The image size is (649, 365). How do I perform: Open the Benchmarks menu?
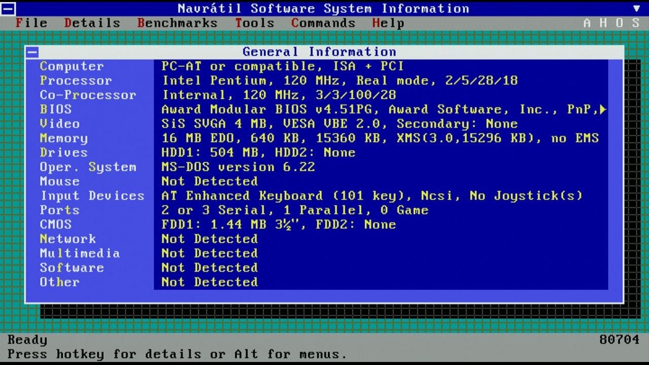[177, 23]
